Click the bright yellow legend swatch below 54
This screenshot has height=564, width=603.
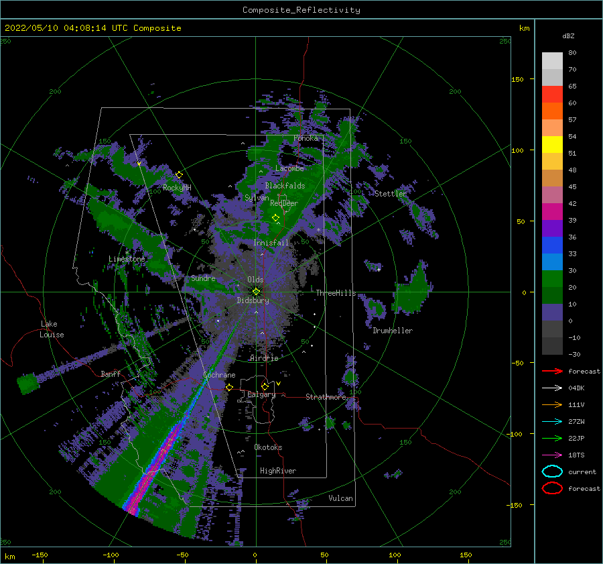point(552,144)
